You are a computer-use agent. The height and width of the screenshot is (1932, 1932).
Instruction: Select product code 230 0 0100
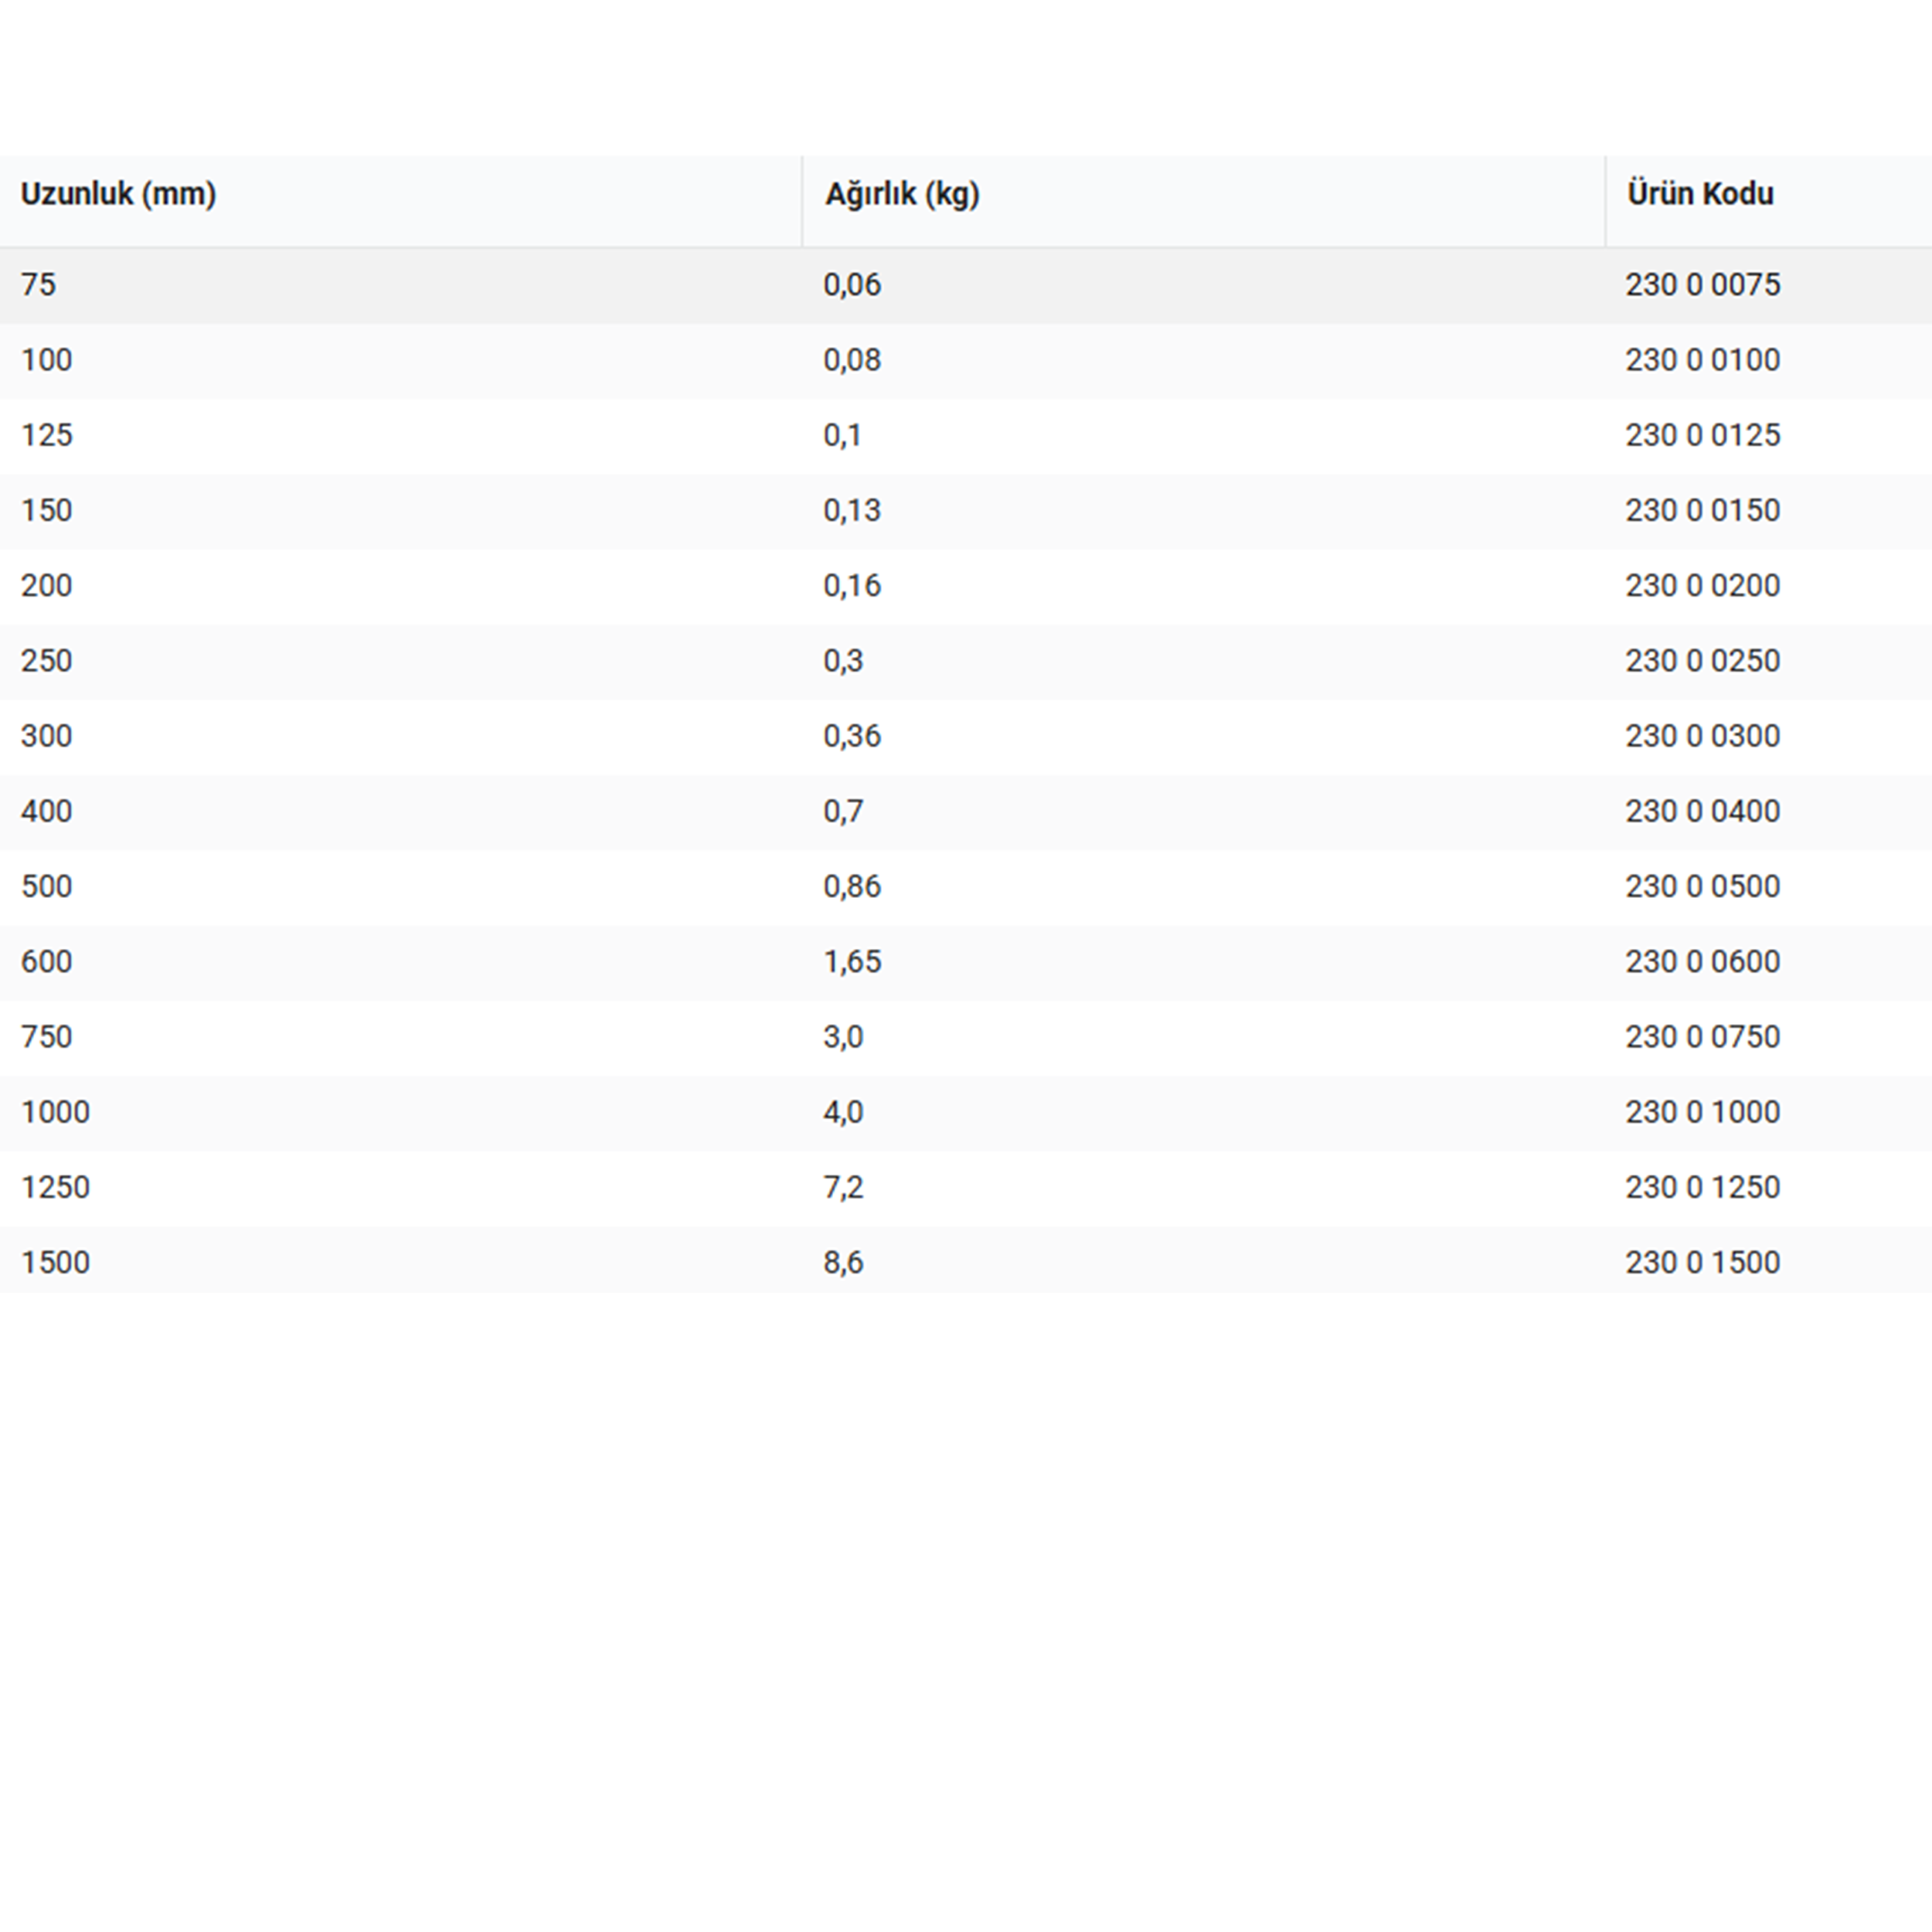(1702, 360)
